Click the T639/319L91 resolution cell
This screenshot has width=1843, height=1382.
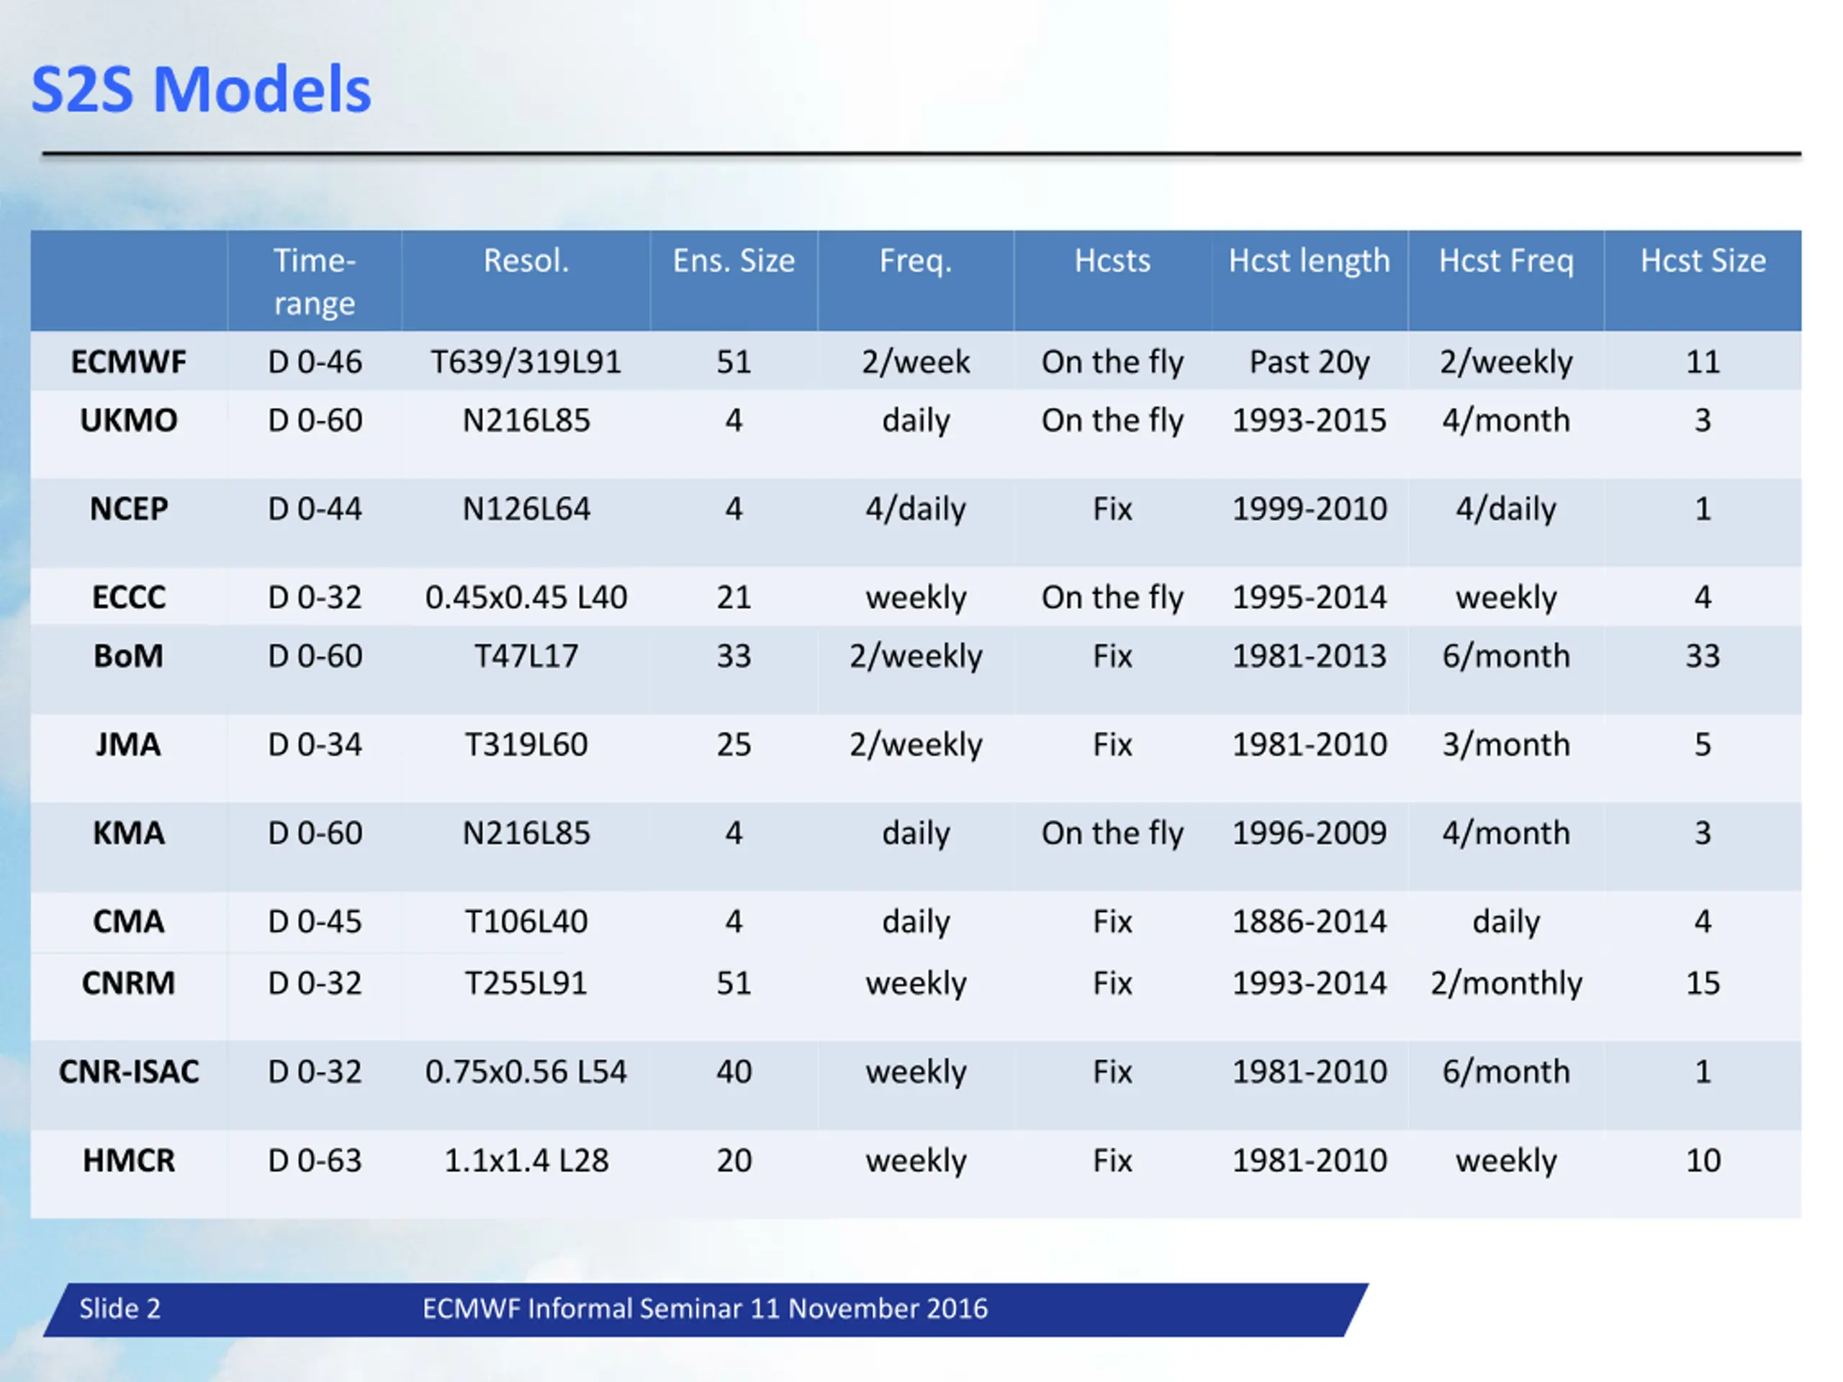click(x=526, y=362)
